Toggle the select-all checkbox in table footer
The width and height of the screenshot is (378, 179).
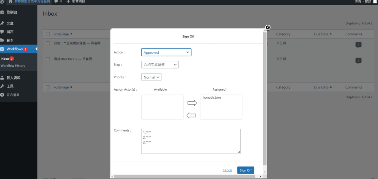tap(48, 87)
